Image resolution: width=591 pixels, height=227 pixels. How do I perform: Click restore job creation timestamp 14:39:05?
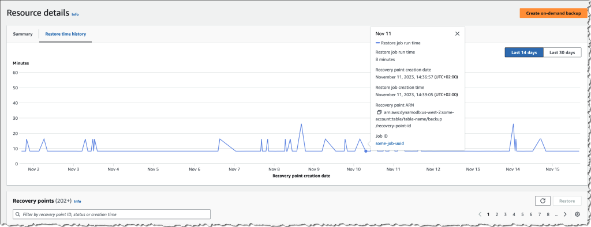[417, 94]
